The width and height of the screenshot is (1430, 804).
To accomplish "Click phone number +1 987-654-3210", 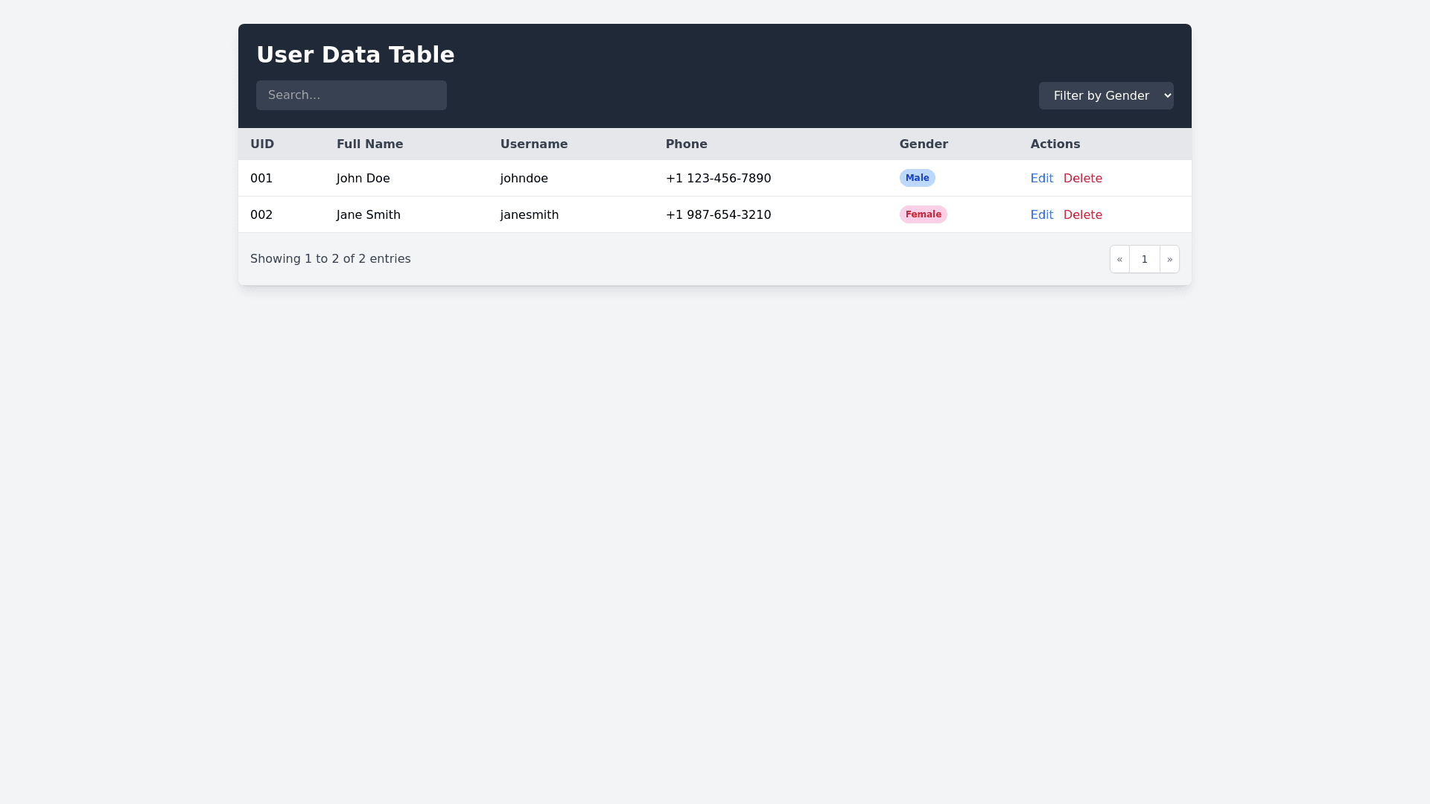I will (718, 215).
